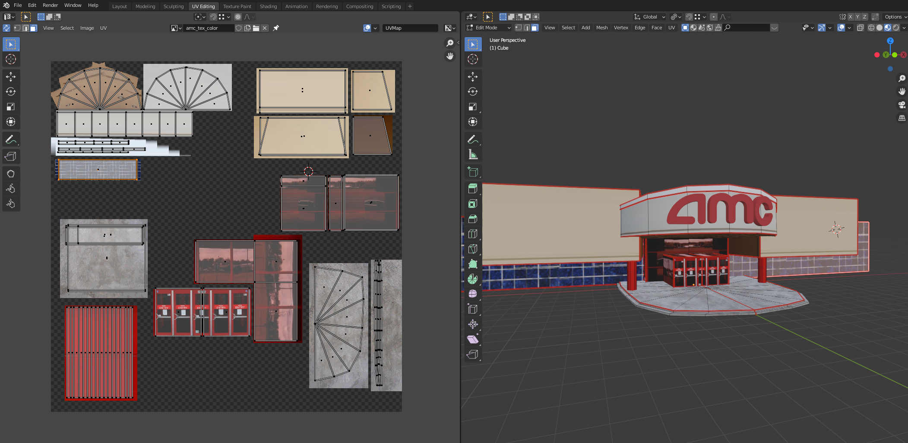Toggle UV sync selection
The image size is (908, 443).
(x=6, y=28)
